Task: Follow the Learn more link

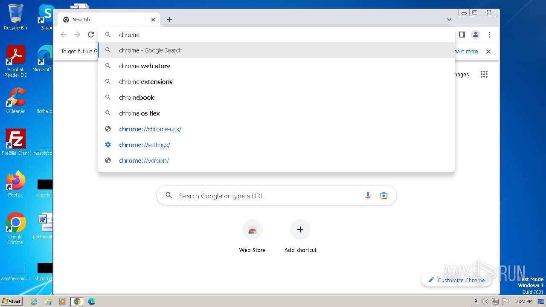Action: (x=466, y=52)
